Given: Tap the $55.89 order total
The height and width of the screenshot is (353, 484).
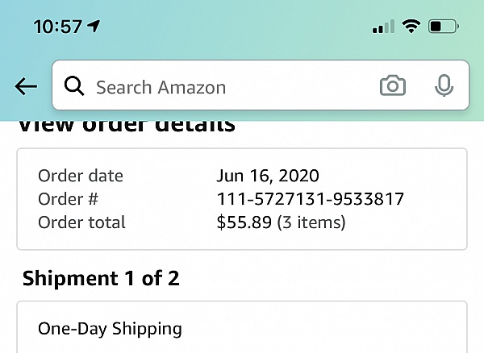Looking at the screenshot, I should coord(244,222).
